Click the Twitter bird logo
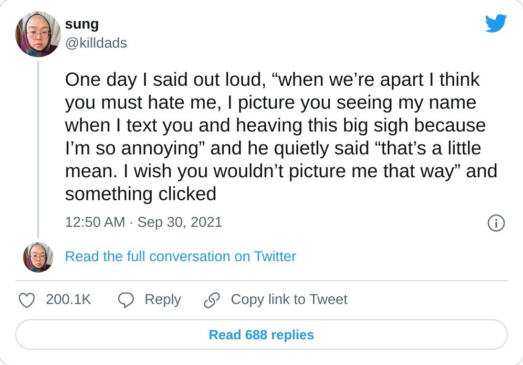Image resolution: width=523 pixels, height=365 pixels. [x=496, y=23]
